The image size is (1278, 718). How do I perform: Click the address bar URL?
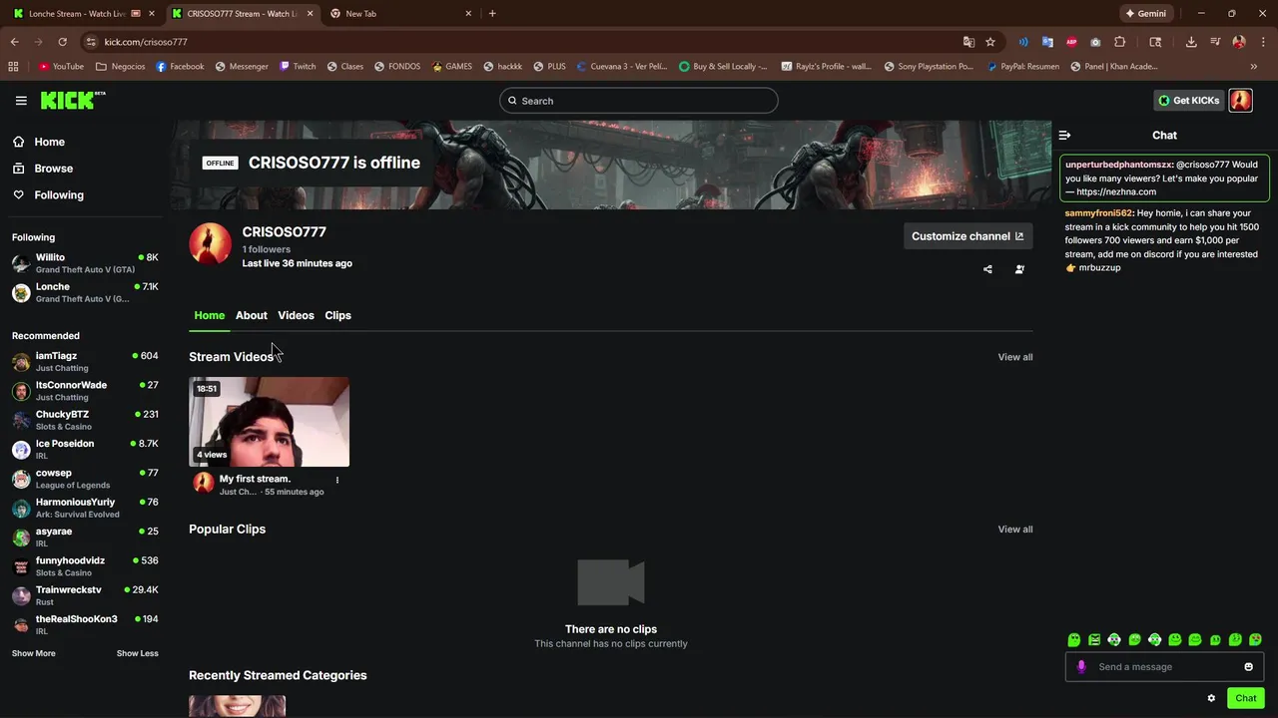point(146,42)
